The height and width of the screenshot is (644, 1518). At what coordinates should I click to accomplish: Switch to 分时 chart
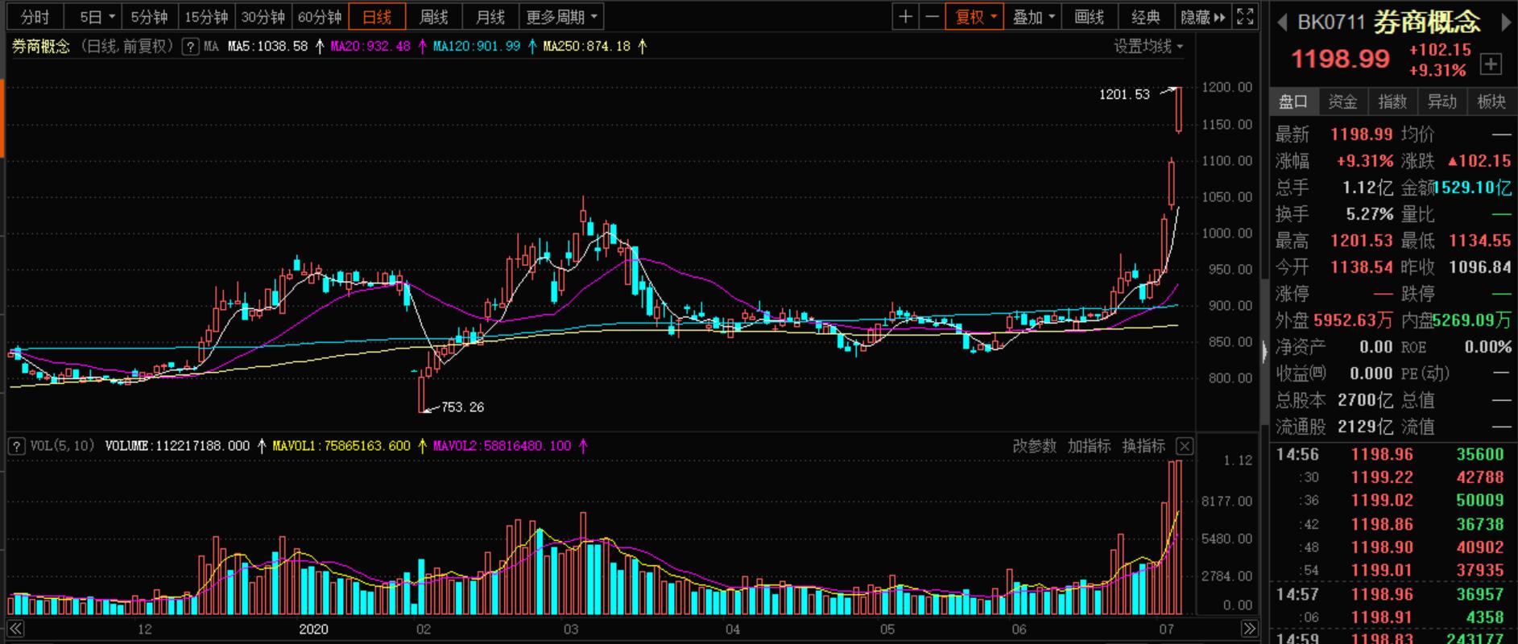click(35, 17)
